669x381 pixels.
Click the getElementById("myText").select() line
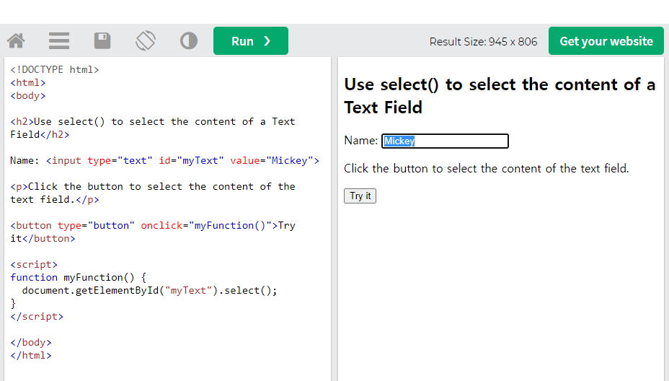click(x=149, y=291)
